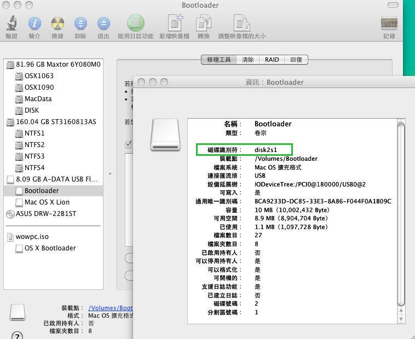Click the info scrollbar up arrow
Viewport: 415px width, 339px height.
click(x=401, y=311)
